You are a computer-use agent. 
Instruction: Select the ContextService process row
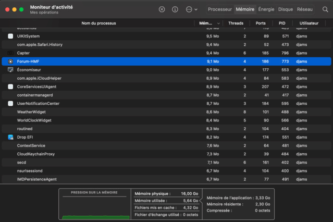point(166,145)
